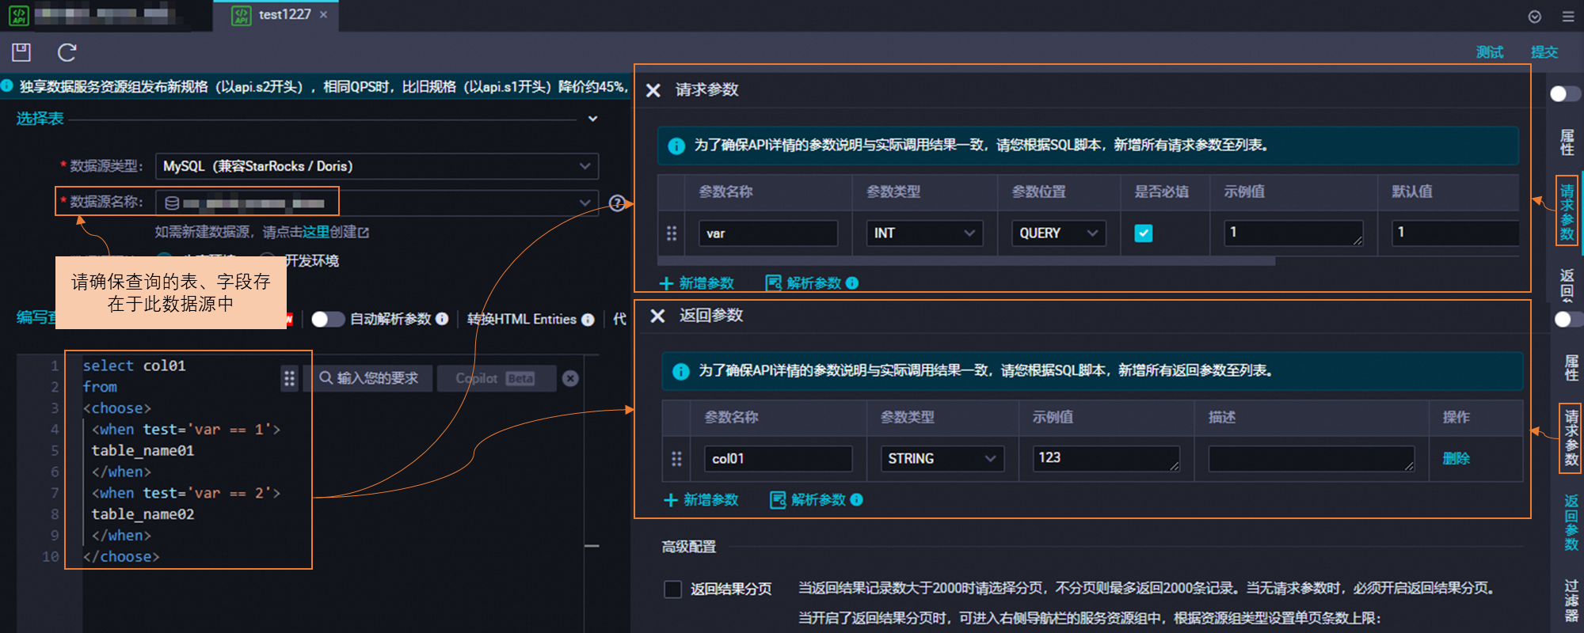Click the drag handle of the Copilot bar
Image resolution: width=1584 pixels, height=633 pixels.
(x=289, y=378)
